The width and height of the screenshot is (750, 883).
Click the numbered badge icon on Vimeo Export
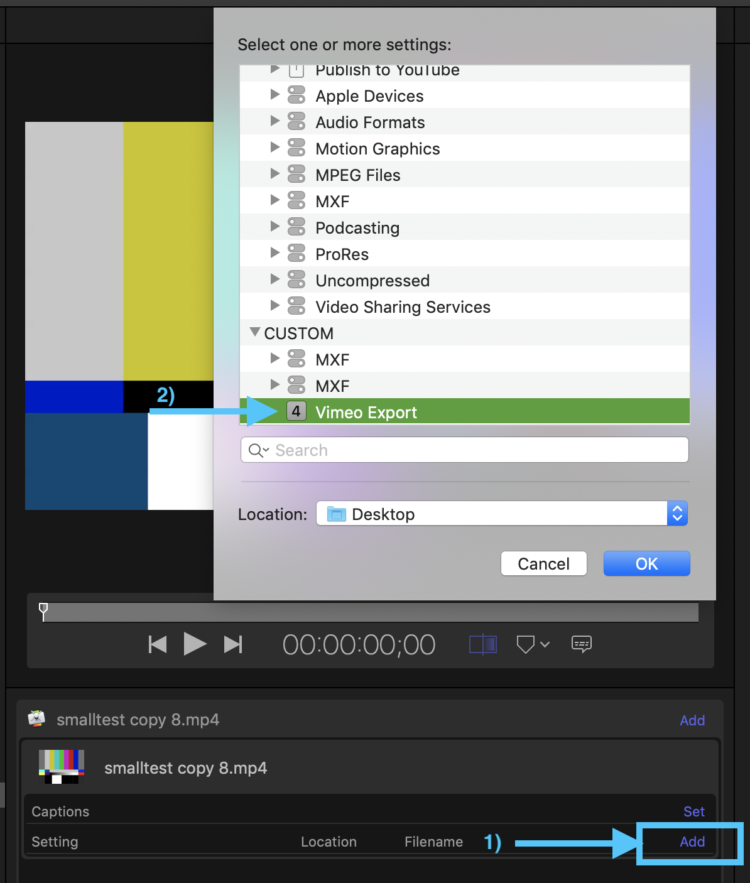tap(296, 411)
